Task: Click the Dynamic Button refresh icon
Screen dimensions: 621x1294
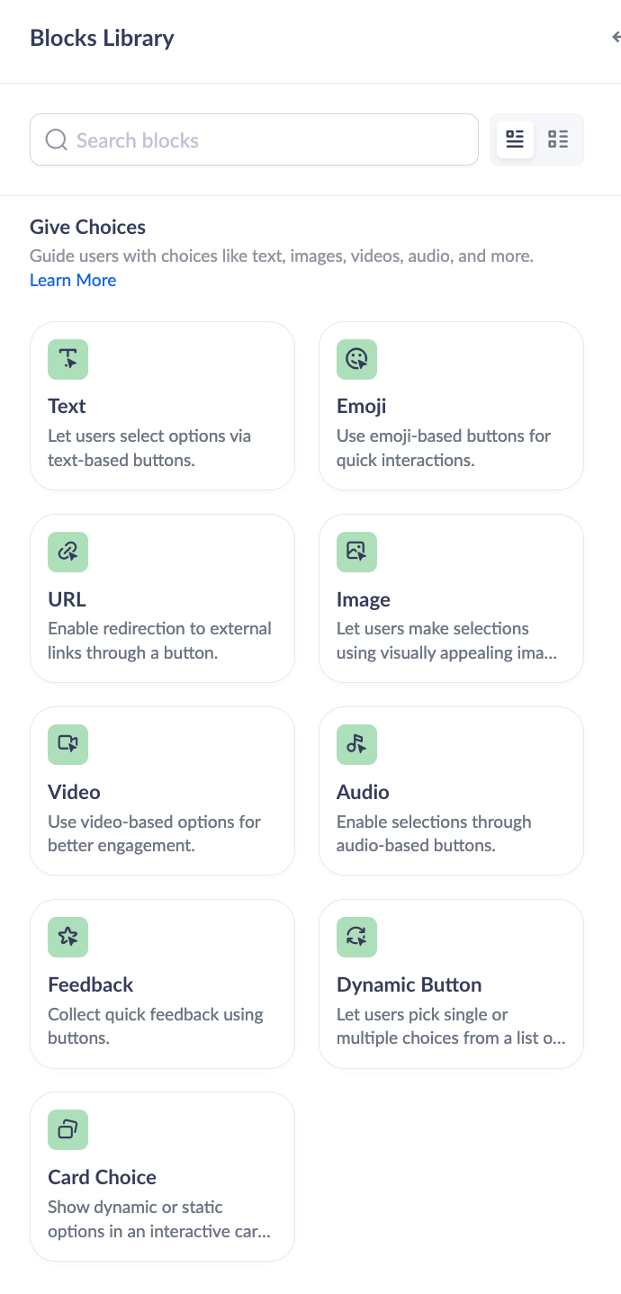Action: point(356,938)
